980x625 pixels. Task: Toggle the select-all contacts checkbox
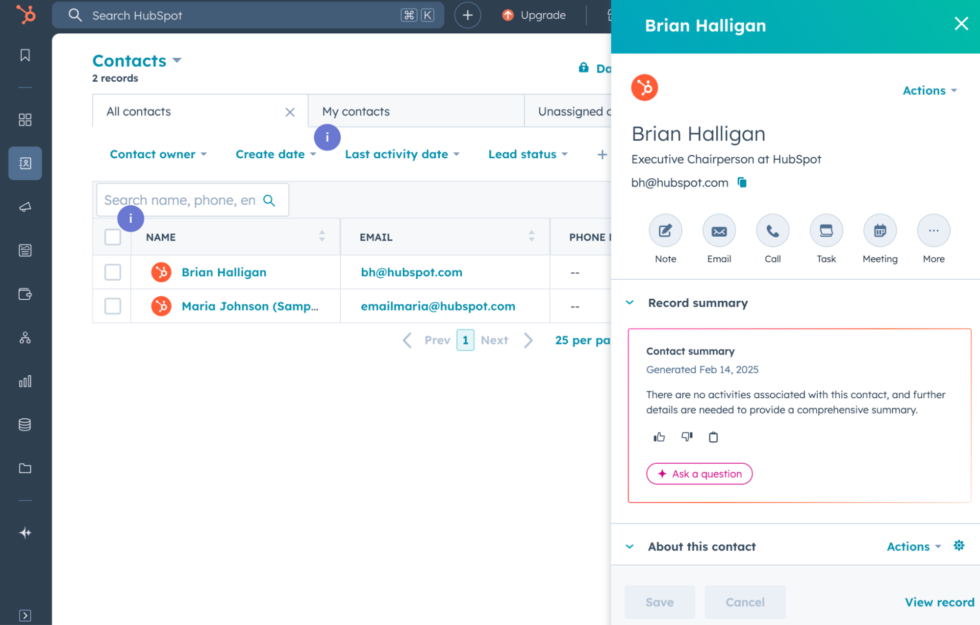point(113,237)
